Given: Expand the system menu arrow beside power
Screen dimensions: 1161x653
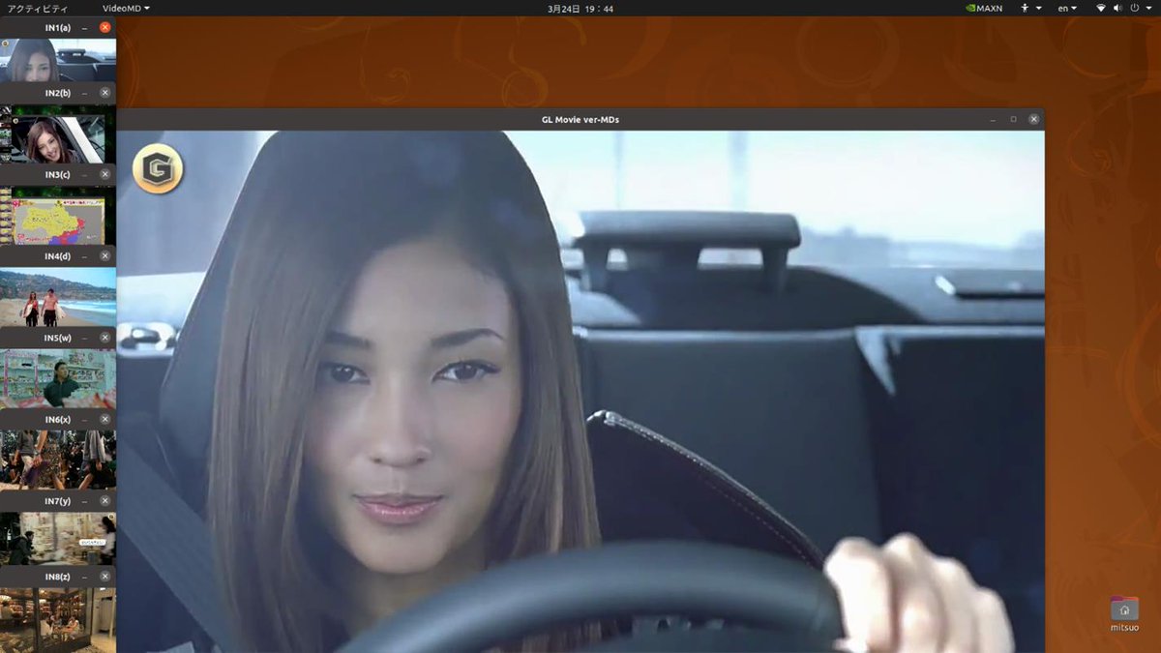Looking at the screenshot, I should [x=1147, y=8].
